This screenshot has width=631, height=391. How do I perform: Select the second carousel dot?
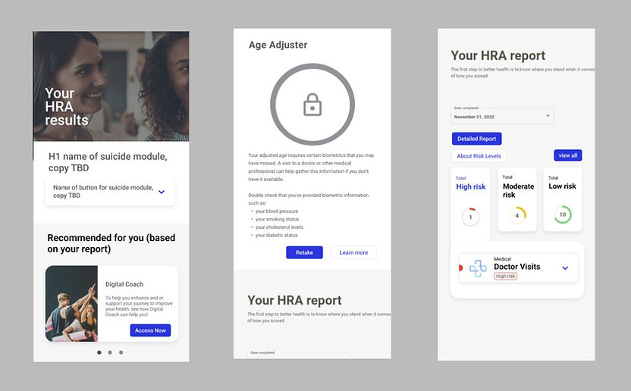[110, 352]
